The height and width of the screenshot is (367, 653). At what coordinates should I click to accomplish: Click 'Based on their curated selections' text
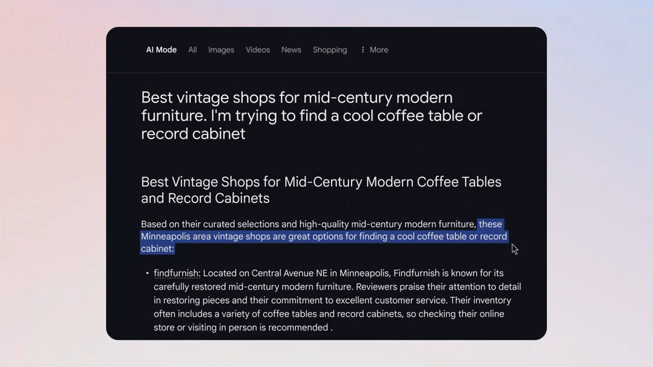(210, 224)
